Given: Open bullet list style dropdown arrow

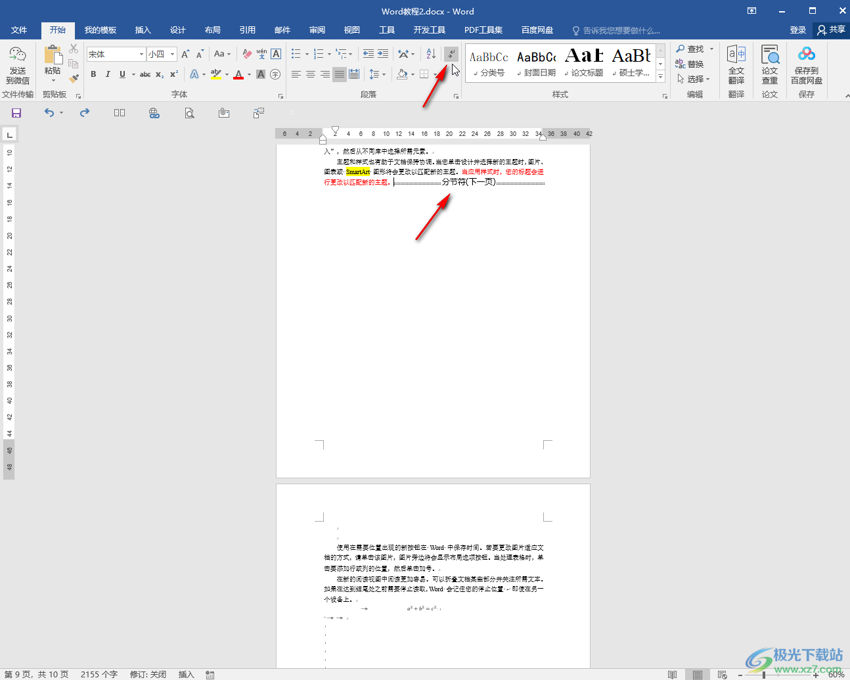Looking at the screenshot, I should (x=307, y=54).
